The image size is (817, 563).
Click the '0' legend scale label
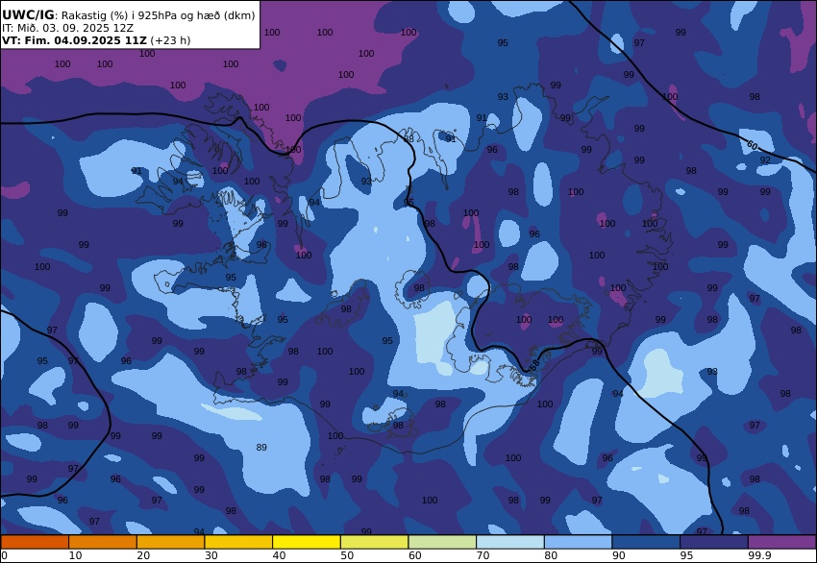coord(4,555)
